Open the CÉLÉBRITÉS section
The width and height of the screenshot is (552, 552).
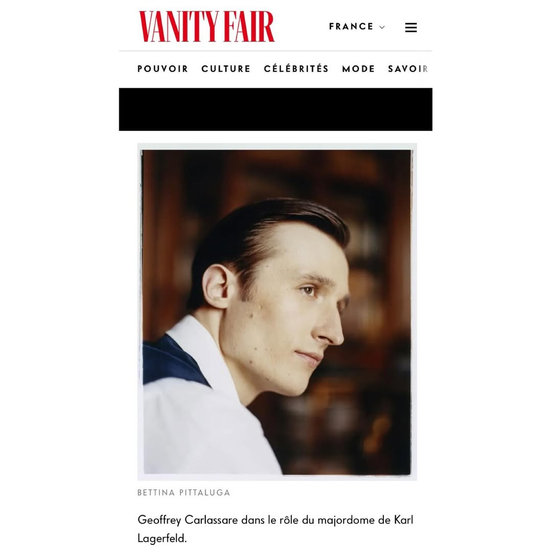click(x=296, y=68)
